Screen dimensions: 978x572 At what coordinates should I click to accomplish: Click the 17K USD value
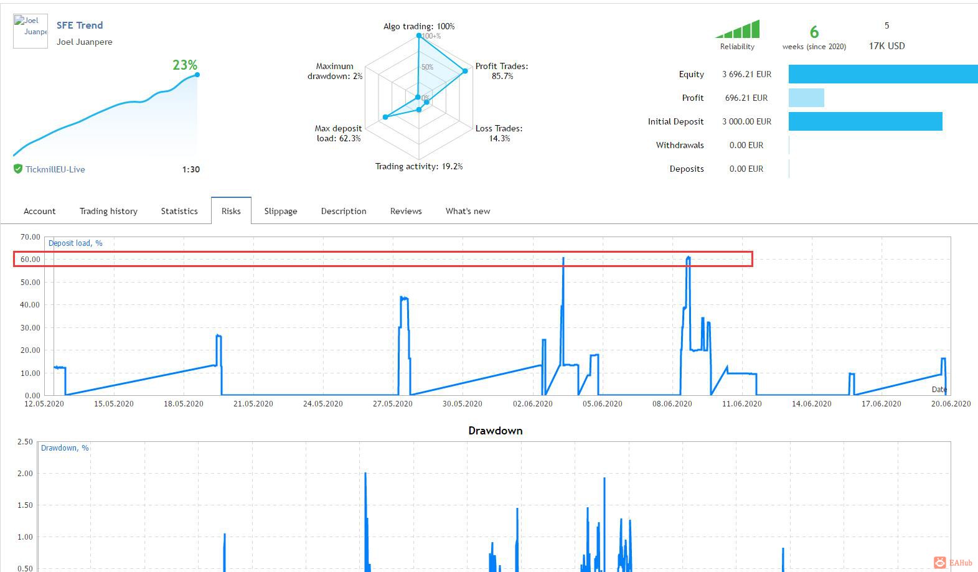tap(887, 46)
